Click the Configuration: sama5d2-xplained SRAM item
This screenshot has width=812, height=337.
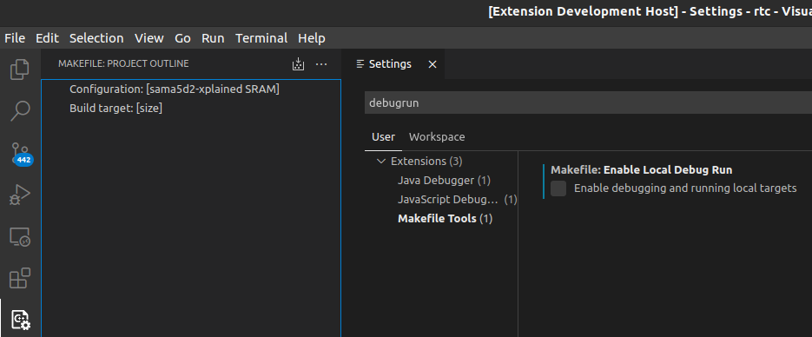click(x=175, y=89)
